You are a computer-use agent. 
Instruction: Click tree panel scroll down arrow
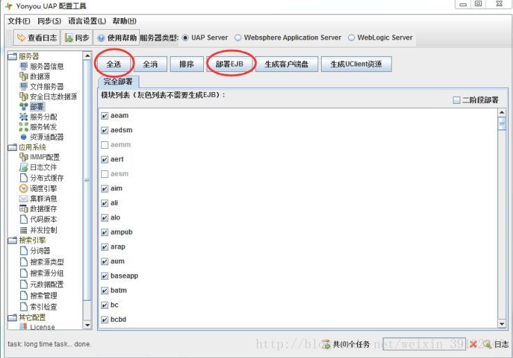coord(87,325)
